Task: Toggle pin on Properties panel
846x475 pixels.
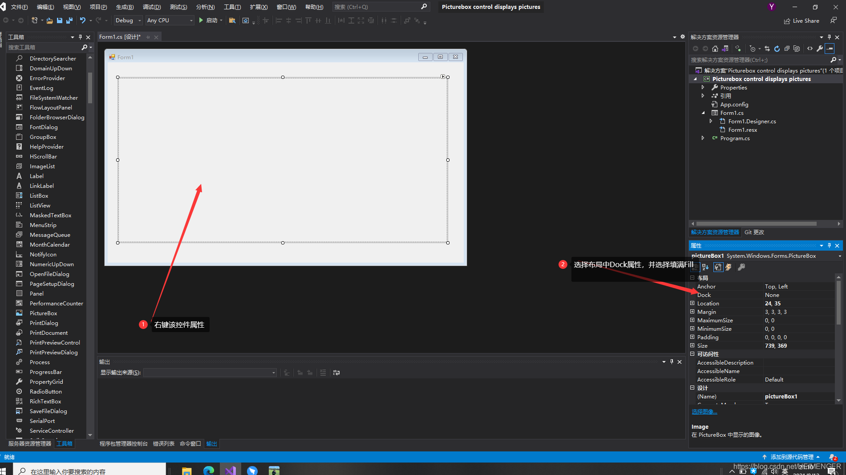Action: click(x=829, y=245)
